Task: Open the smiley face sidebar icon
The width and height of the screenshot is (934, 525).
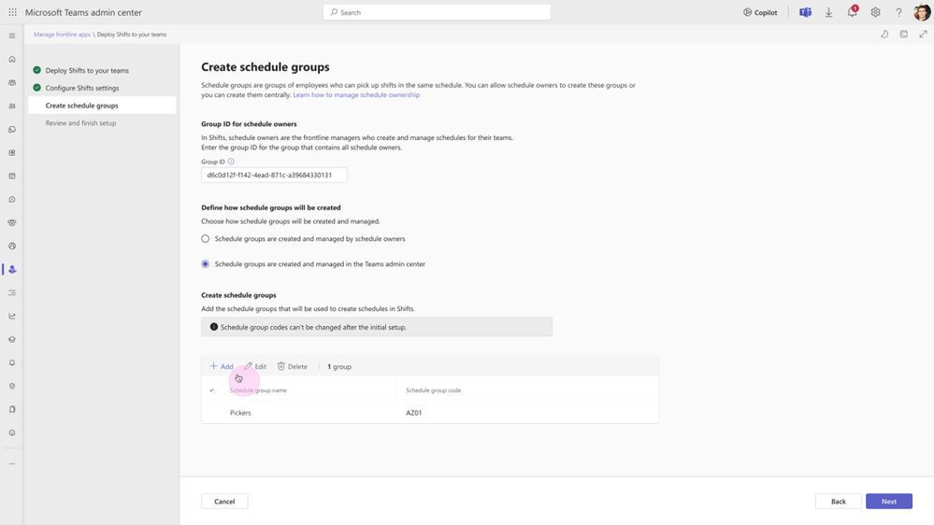Action: [x=12, y=433]
